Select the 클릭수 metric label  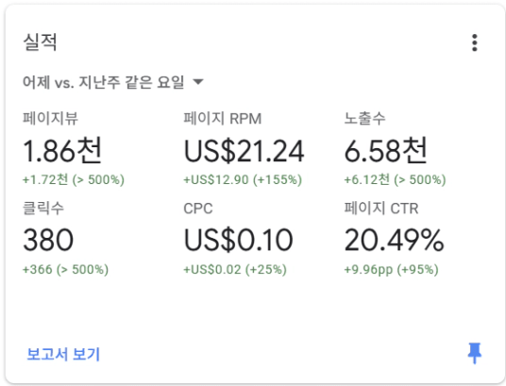[x=43, y=208]
